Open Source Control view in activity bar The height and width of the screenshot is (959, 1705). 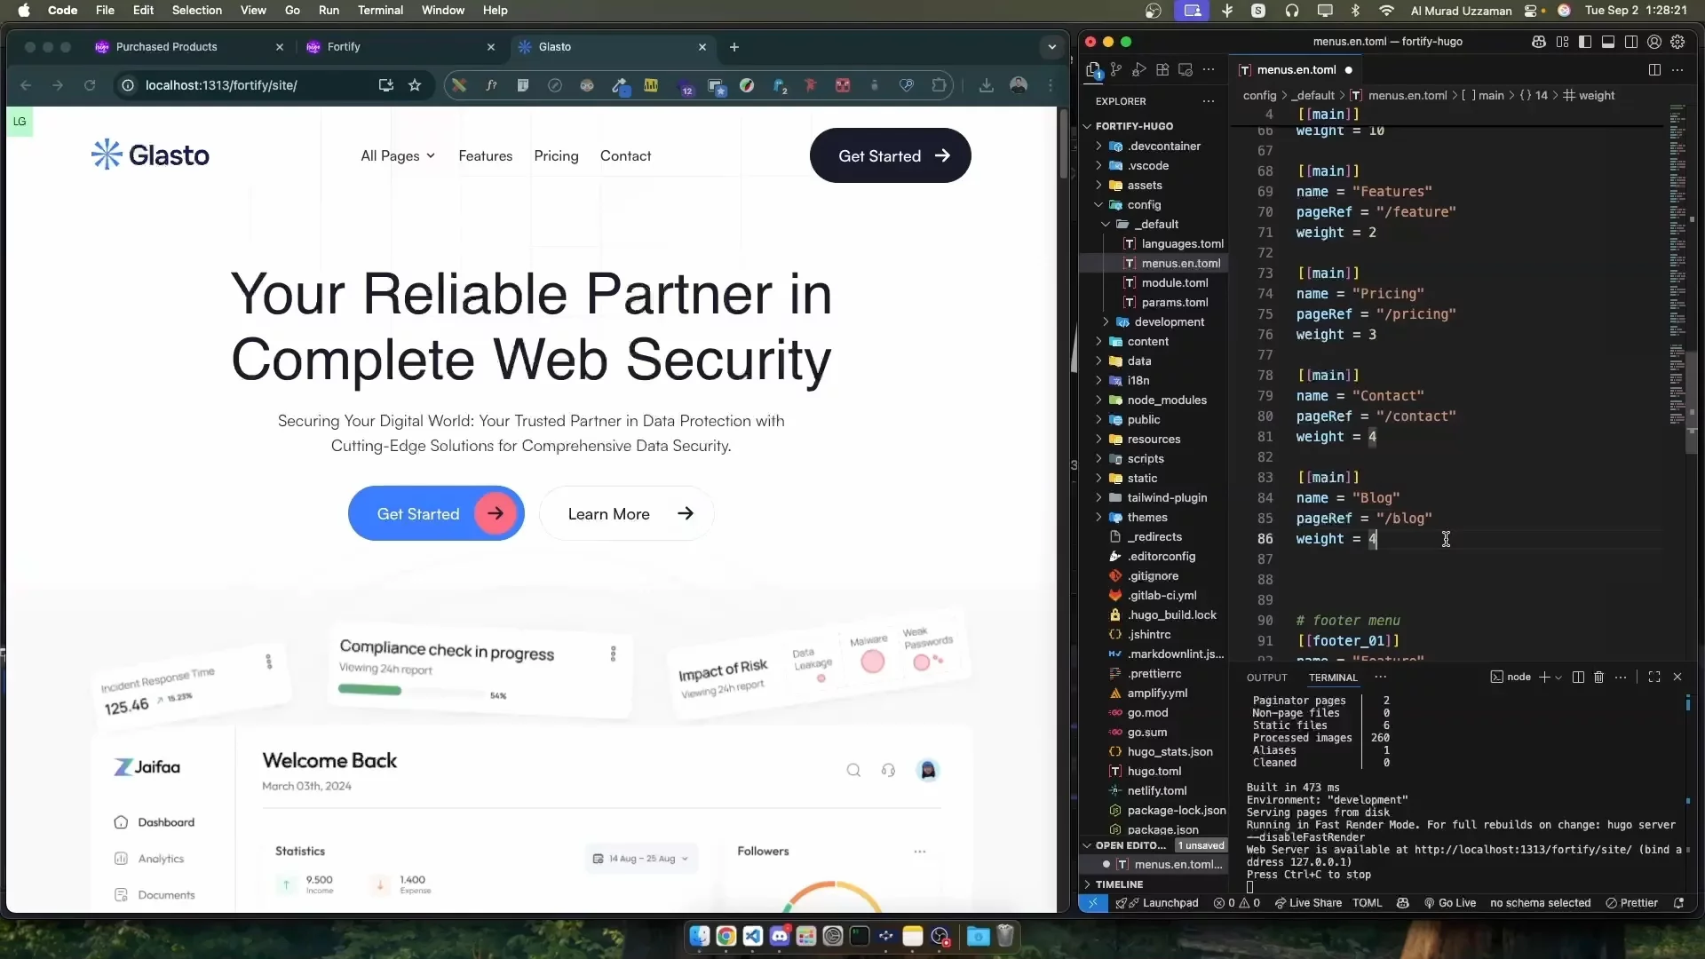click(x=1116, y=69)
